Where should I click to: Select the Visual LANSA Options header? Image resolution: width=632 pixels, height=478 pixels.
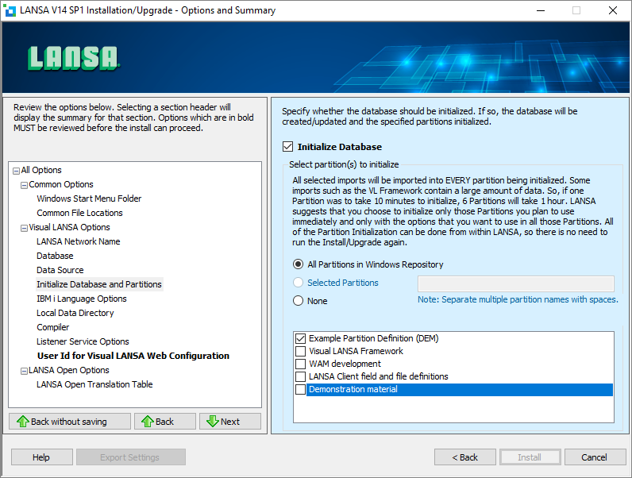69,227
